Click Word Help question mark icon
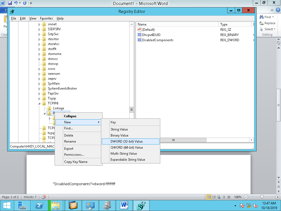 click(x=278, y=10)
